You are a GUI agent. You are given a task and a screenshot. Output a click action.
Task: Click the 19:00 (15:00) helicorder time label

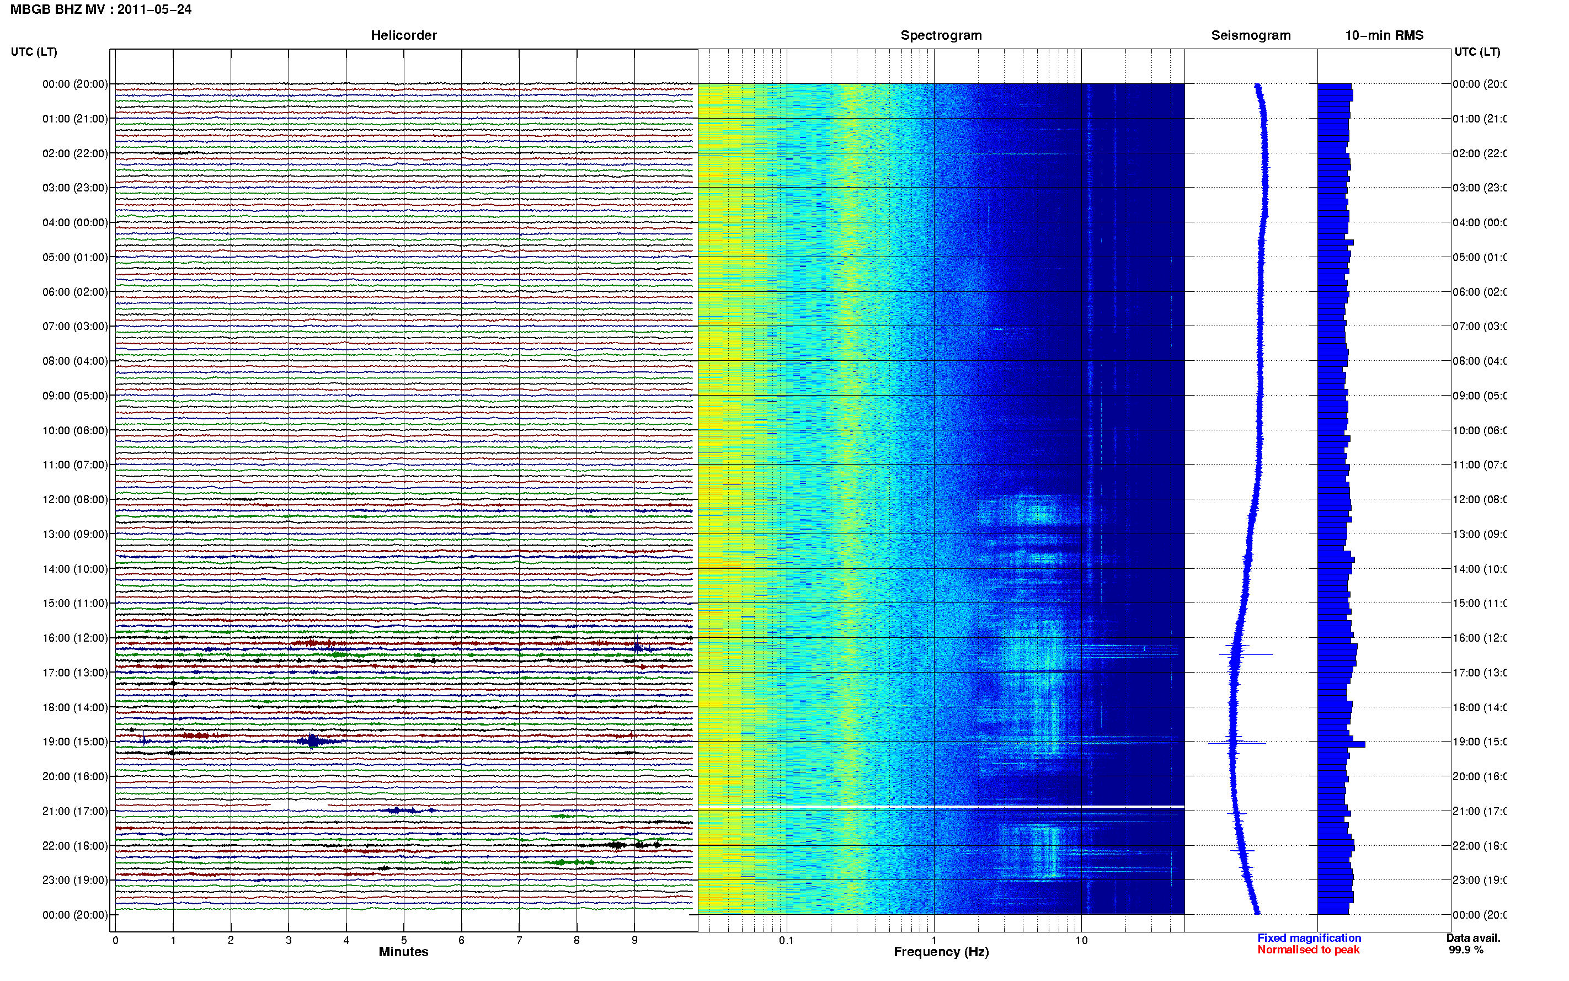tap(75, 742)
